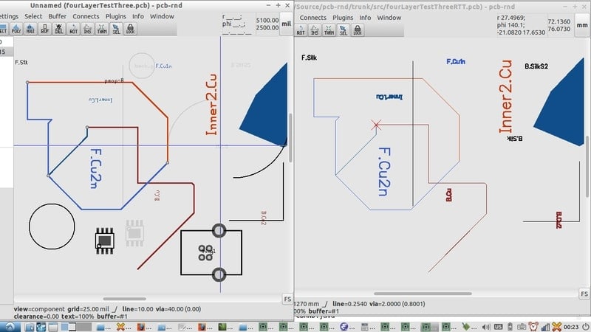Click the F.Cu2n text in left canvas
The image size is (591, 332).
(x=96, y=168)
